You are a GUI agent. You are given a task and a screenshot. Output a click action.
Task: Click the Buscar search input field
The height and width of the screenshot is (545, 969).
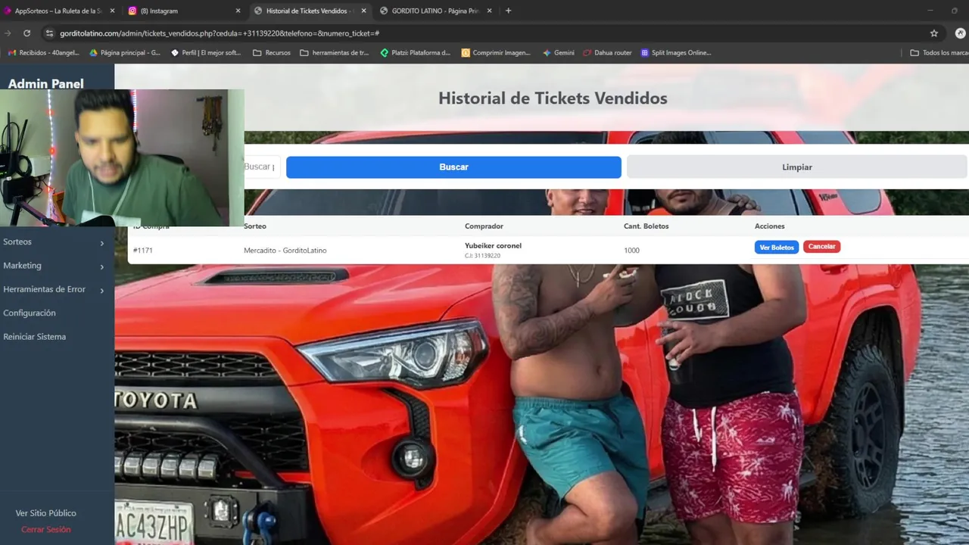click(262, 167)
